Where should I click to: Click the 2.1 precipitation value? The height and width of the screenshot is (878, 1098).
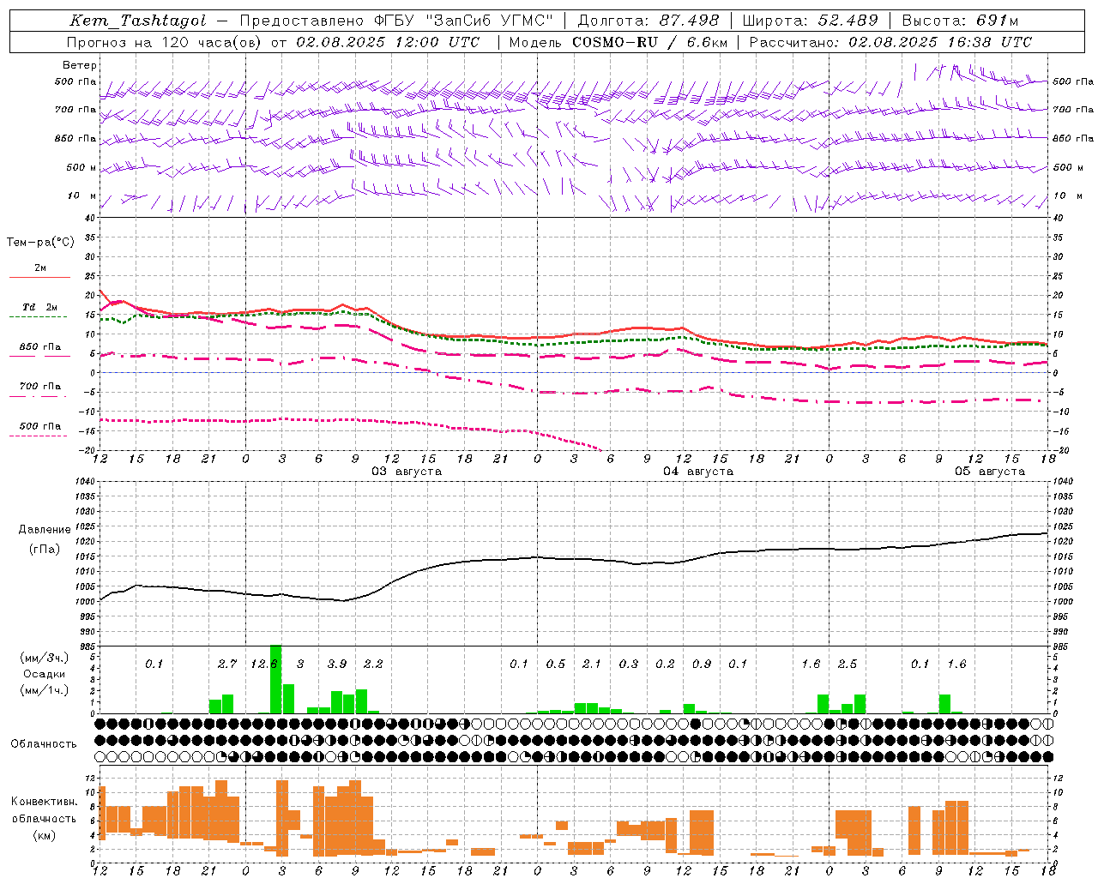592,665
